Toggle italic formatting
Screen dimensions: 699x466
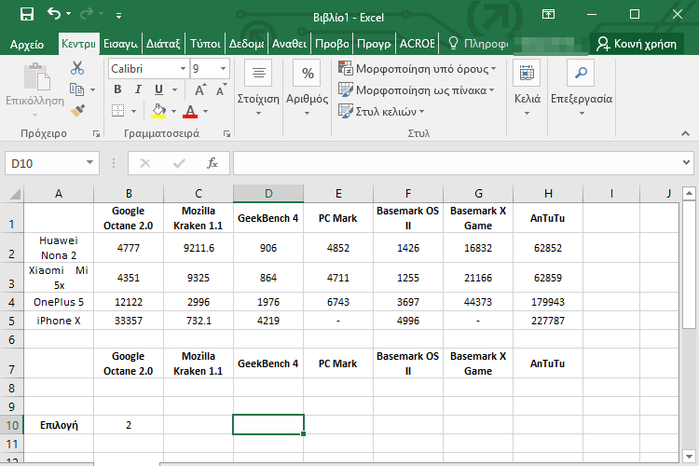[138, 89]
